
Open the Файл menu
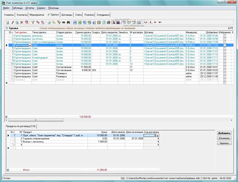coord(6,8)
